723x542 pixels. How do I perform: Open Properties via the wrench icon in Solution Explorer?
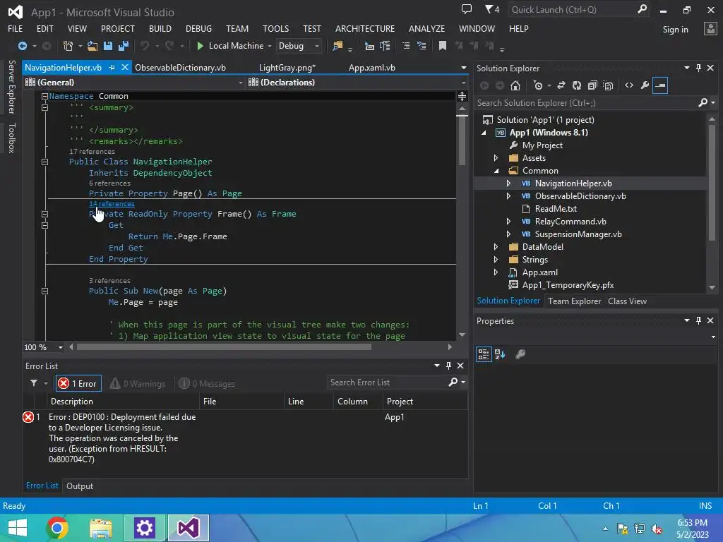(645, 85)
